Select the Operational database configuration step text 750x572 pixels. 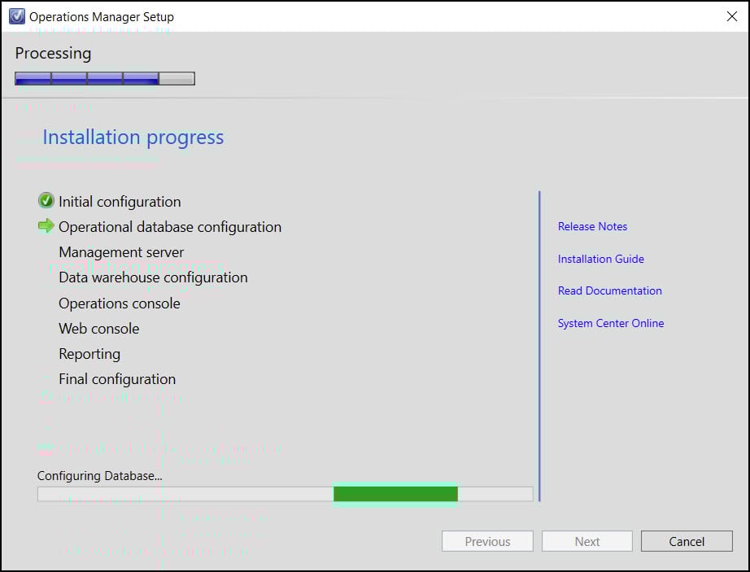[x=170, y=227]
